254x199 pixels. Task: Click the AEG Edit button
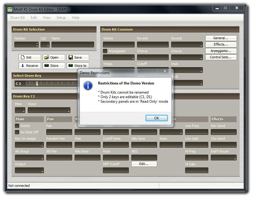coord(144,164)
